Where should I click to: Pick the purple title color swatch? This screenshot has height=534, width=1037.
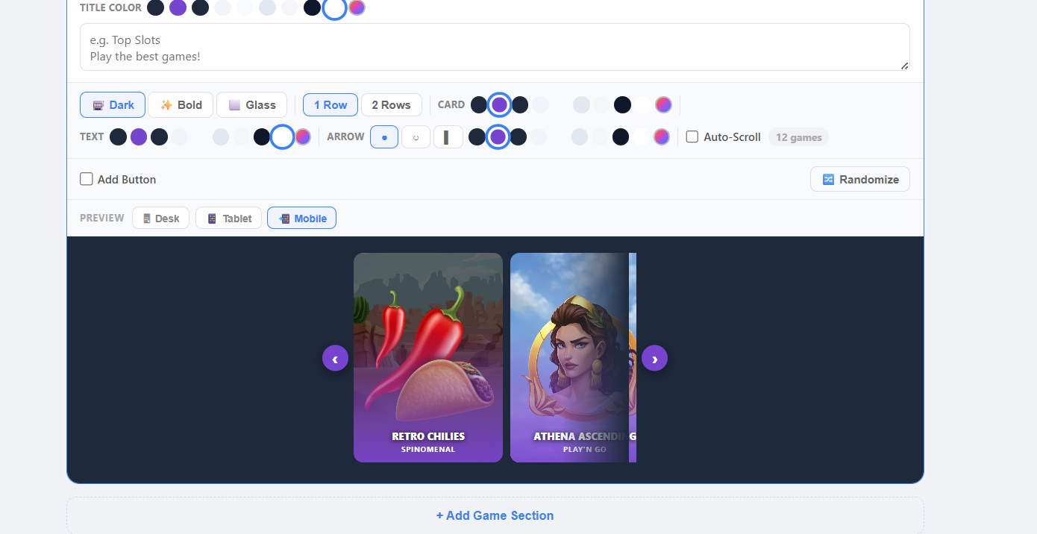(x=178, y=7)
